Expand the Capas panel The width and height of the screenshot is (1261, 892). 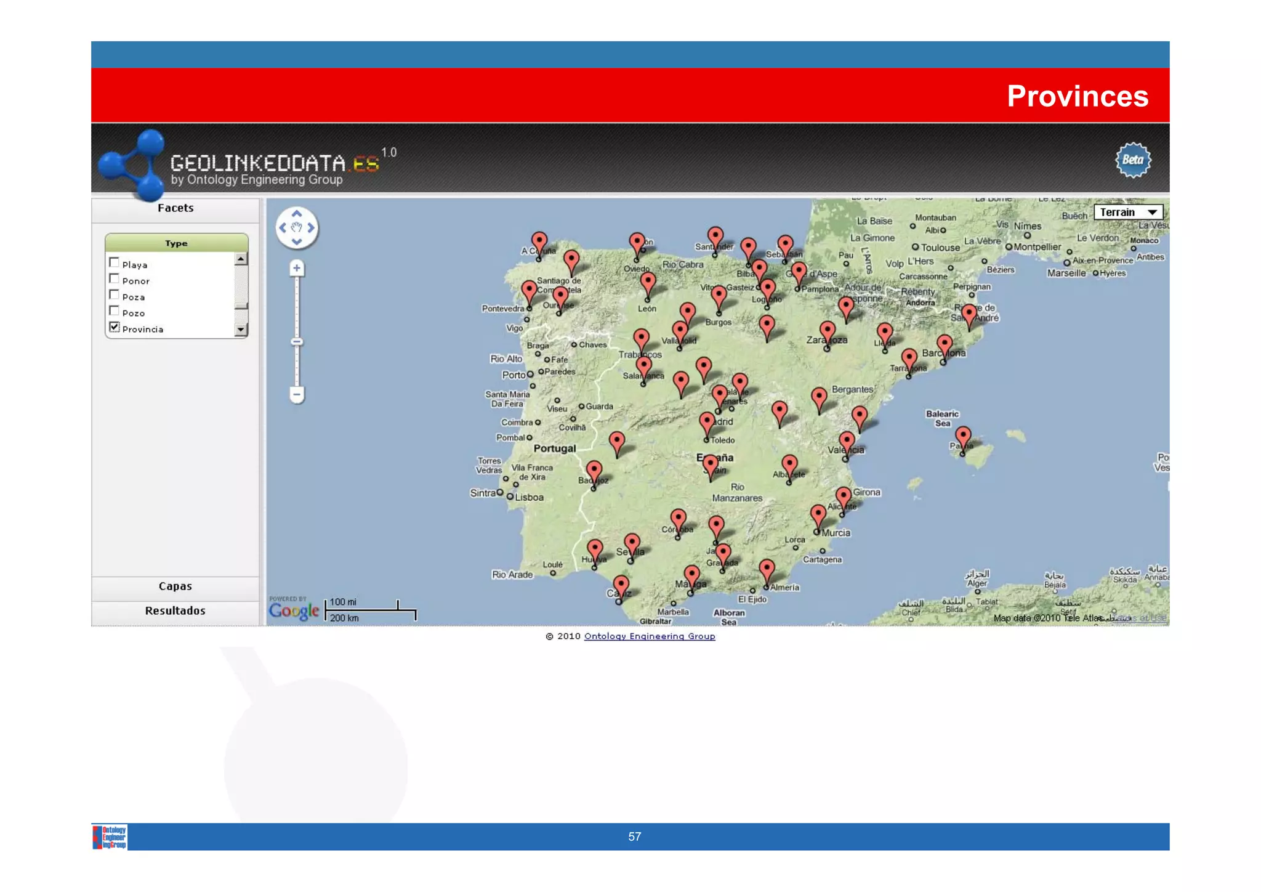[175, 586]
